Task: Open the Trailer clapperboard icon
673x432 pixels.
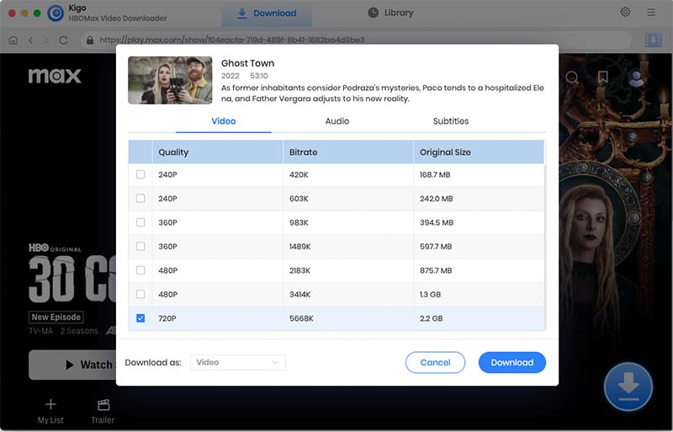Action: tap(103, 404)
